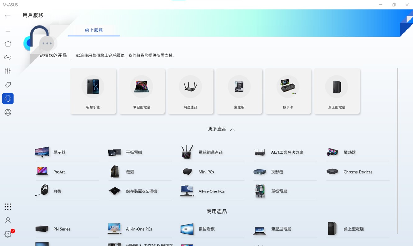The image size is (413, 246).
Task: Open the 電競網通產品 text link
Action: (x=211, y=152)
